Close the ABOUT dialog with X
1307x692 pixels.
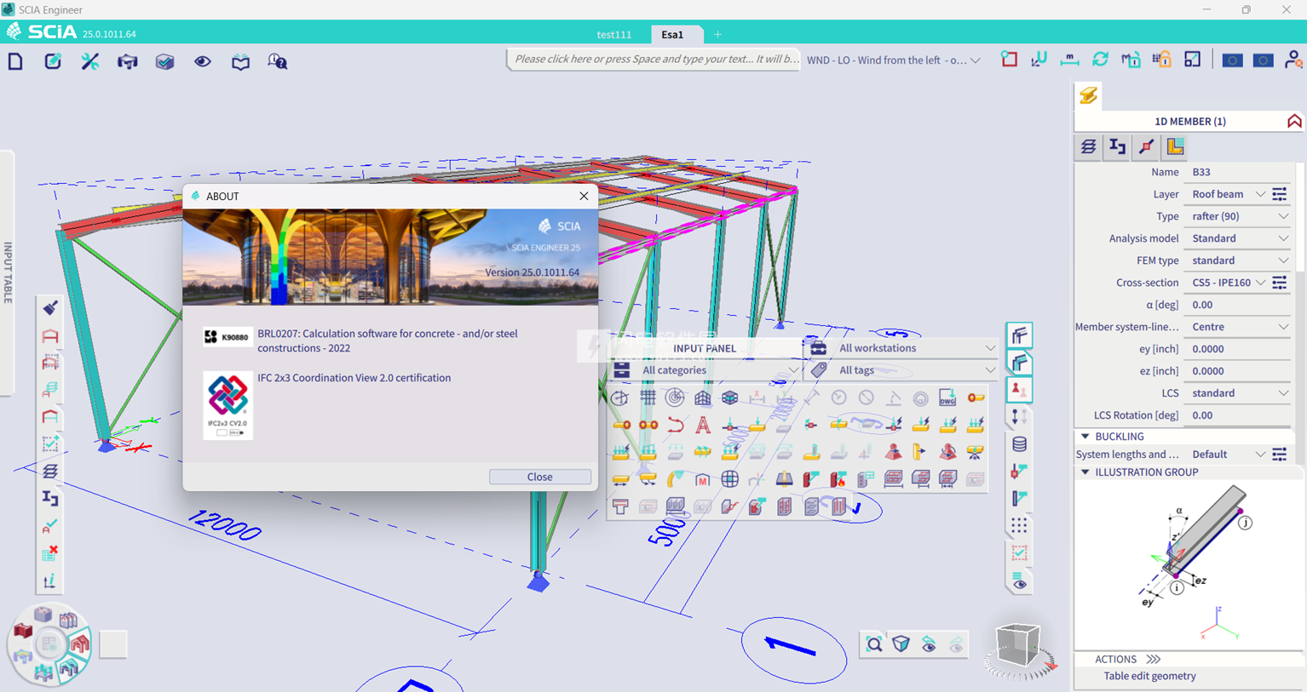coord(584,196)
